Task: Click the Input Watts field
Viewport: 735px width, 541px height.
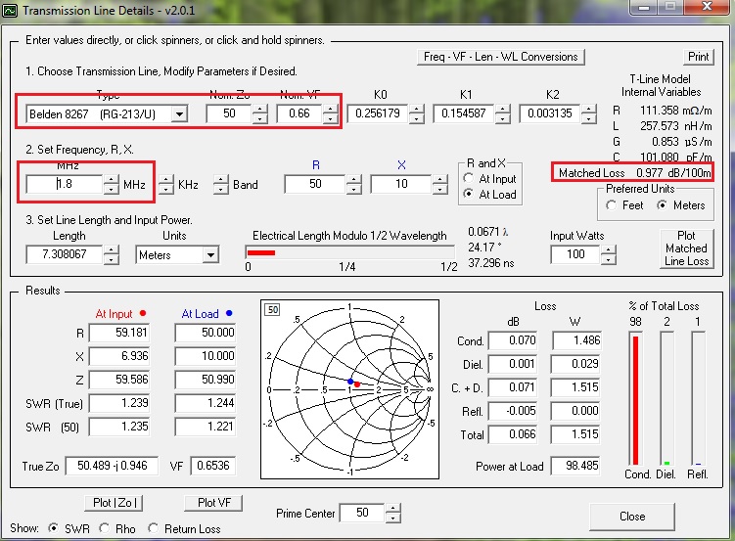Action: 575,254
